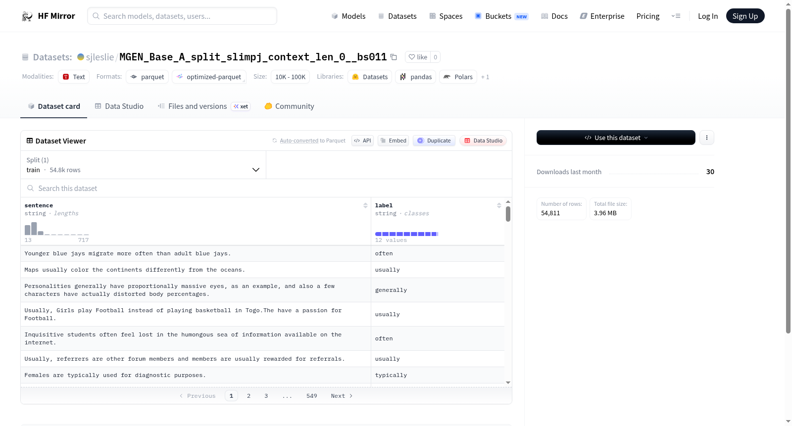
Task: Click Next page link
Action: [x=342, y=396]
